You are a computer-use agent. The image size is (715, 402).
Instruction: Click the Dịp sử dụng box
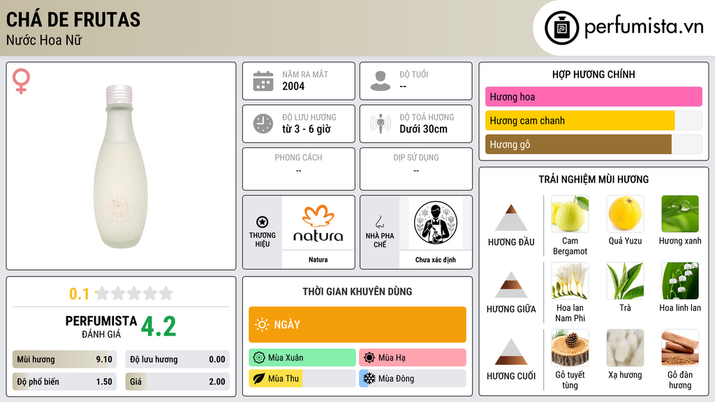coord(416,169)
